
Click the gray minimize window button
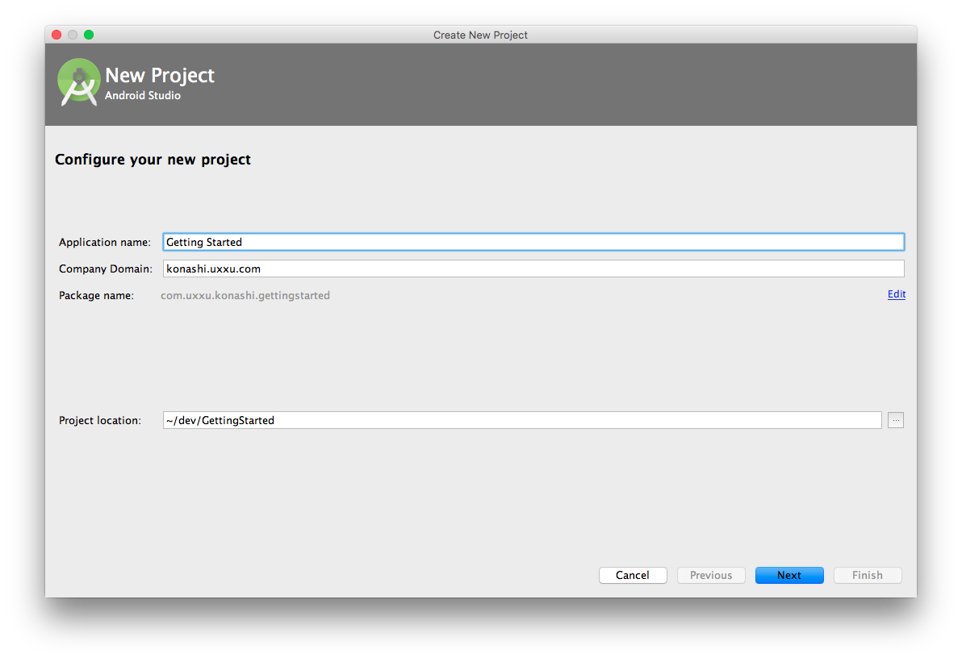point(73,35)
